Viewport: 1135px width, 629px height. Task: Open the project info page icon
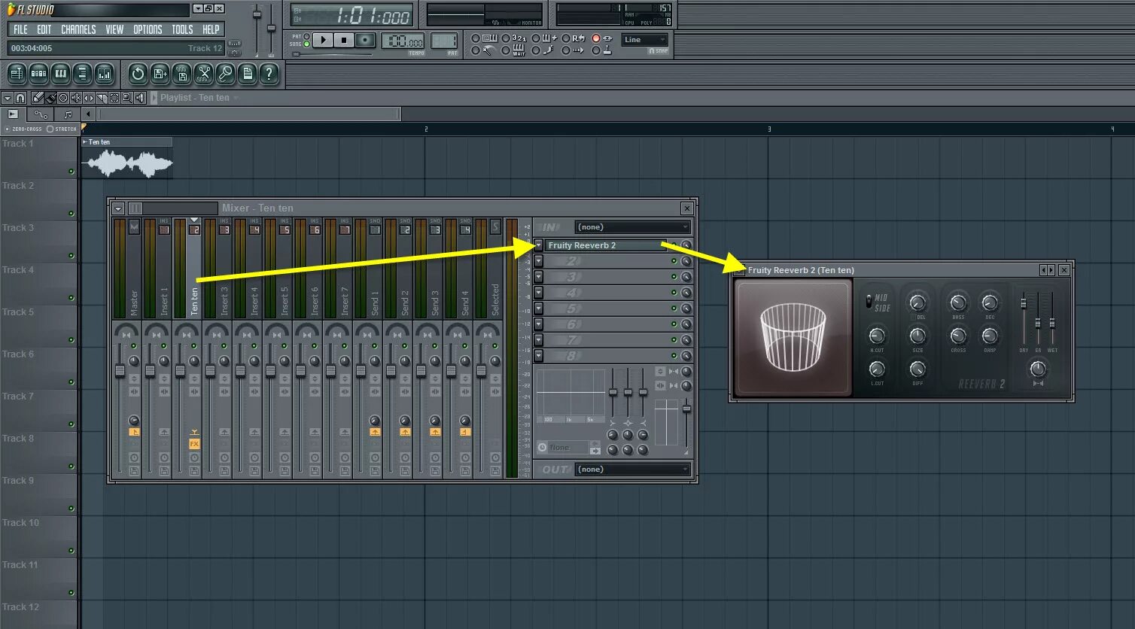tap(247, 74)
